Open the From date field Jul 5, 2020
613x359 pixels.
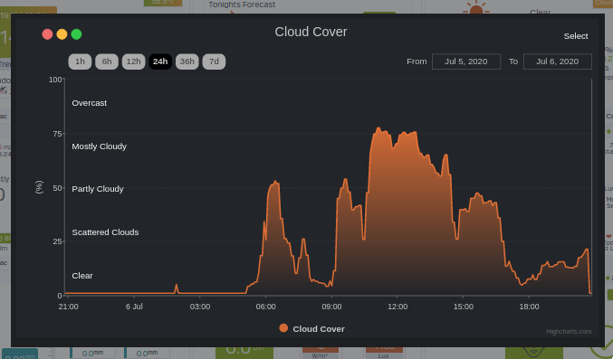(466, 61)
